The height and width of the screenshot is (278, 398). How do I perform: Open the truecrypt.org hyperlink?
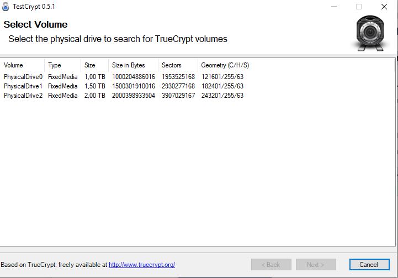[142, 265]
